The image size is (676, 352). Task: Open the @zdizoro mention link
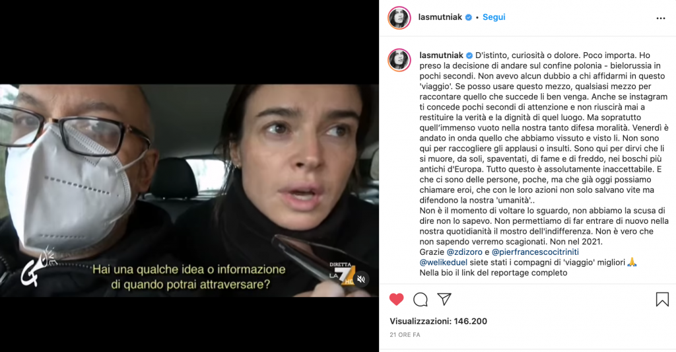(x=465, y=252)
